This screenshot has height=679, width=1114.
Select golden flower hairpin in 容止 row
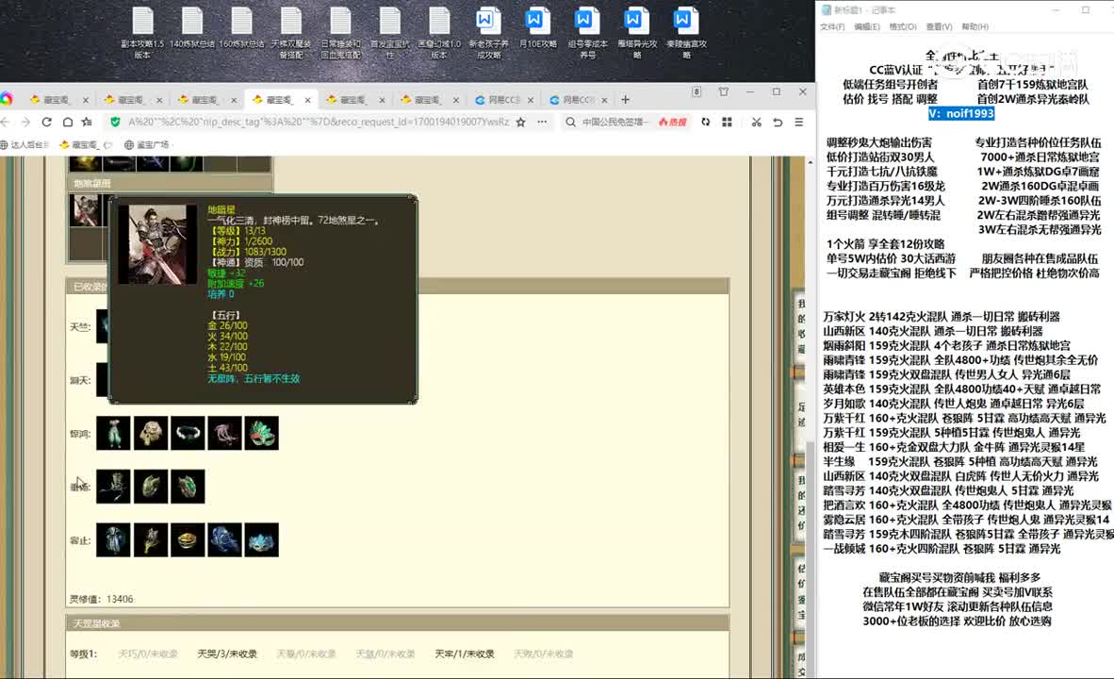tap(151, 539)
